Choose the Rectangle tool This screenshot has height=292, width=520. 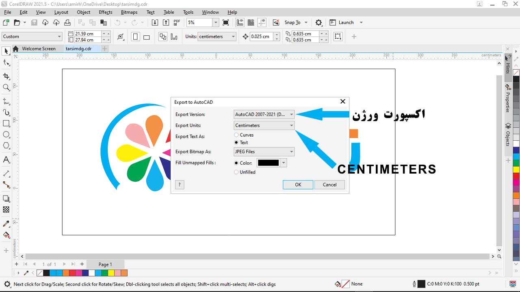6,123
